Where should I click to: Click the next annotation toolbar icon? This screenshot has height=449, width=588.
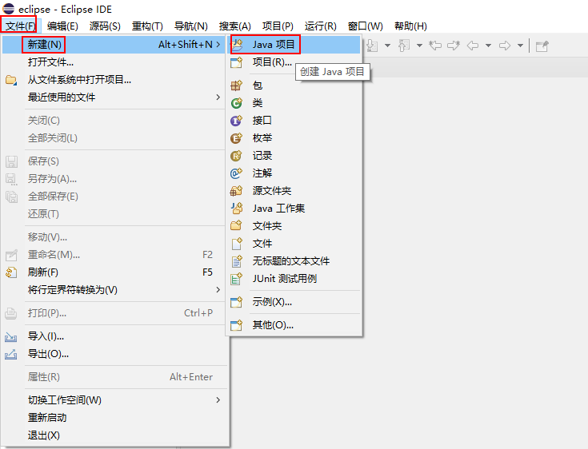[x=371, y=46]
